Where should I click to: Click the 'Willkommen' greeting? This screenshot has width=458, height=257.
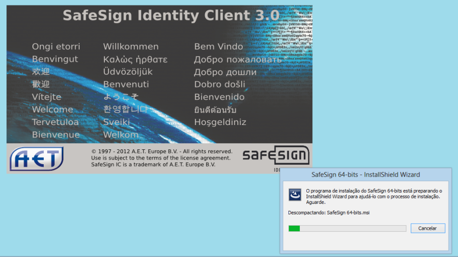[131, 46]
